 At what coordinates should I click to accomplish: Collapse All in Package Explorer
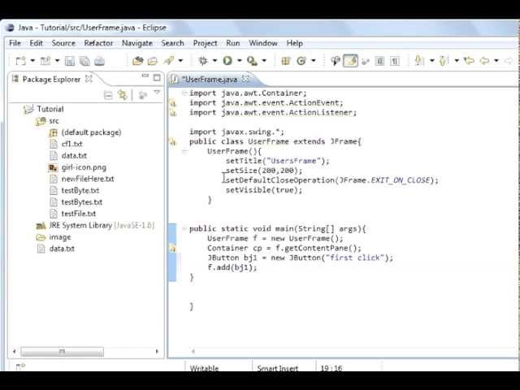(x=108, y=96)
